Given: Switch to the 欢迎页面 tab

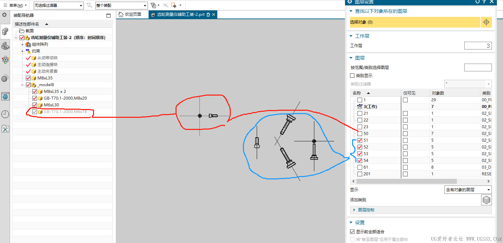Looking at the screenshot, I should click(132, 14).
